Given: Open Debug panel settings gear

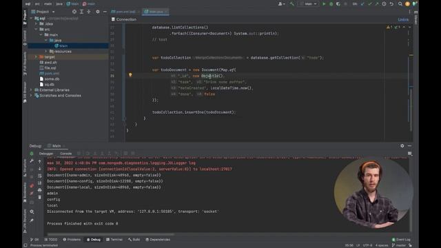Looking at the screenshot, I should [x=402, y=146].
